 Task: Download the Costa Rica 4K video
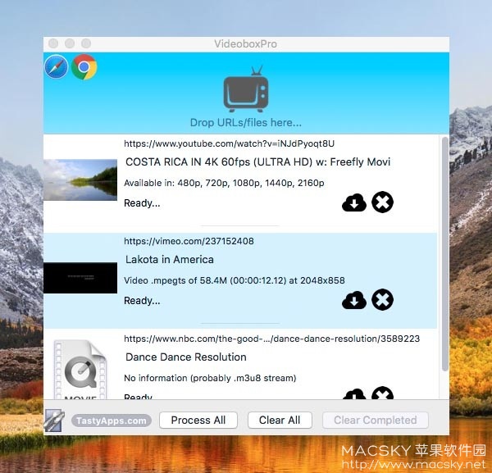click(354, 202)
